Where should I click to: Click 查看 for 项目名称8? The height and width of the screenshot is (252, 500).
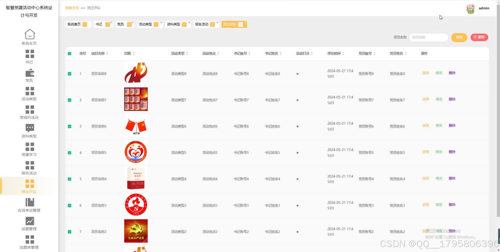point(426,73)
